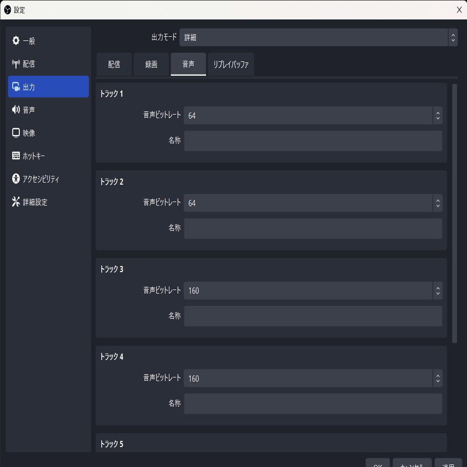Click the 出力 output icon in sidebar
This screenshot has height=467, width=467.
pos(16,86)
